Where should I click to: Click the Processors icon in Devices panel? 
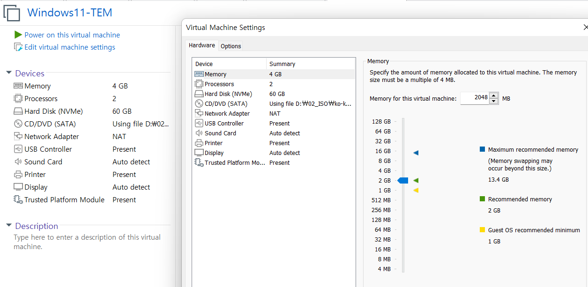18,98
